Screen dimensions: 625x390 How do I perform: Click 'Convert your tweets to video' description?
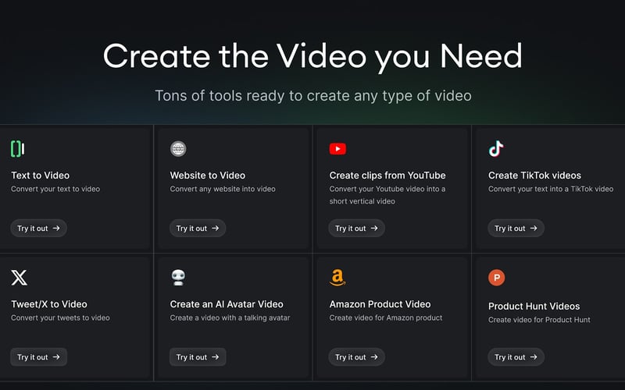[x=60, y=317]
